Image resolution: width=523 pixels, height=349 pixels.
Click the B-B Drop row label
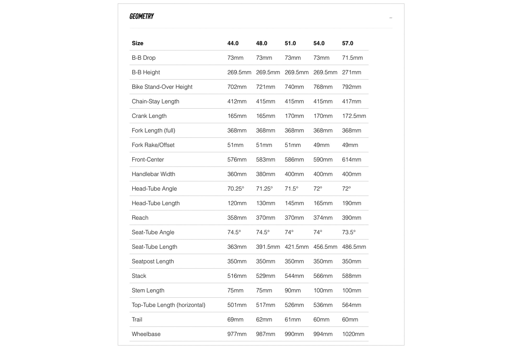tap(144, 58)
